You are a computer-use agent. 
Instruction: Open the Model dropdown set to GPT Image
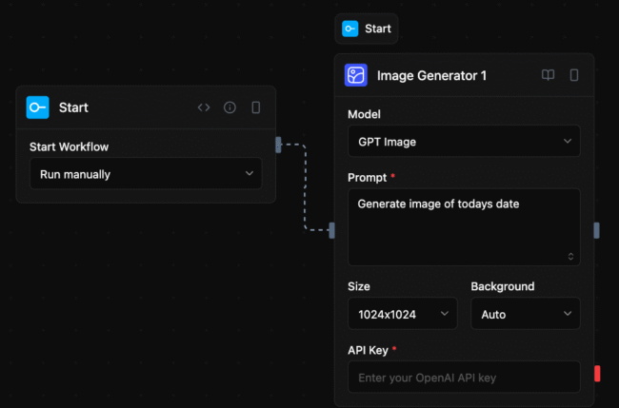tap(464, 142)
